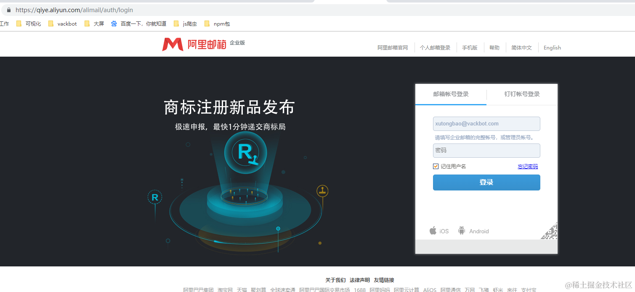Click the email account input field
Viewport: 635px width, 292px height.
486,124
